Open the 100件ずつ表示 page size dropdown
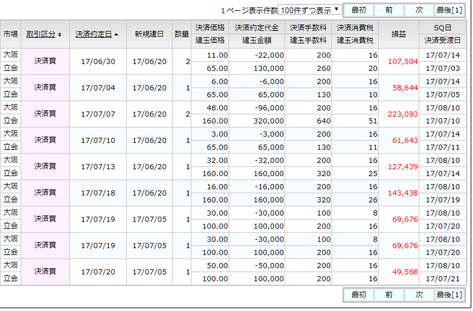 [x=310, y=10]
